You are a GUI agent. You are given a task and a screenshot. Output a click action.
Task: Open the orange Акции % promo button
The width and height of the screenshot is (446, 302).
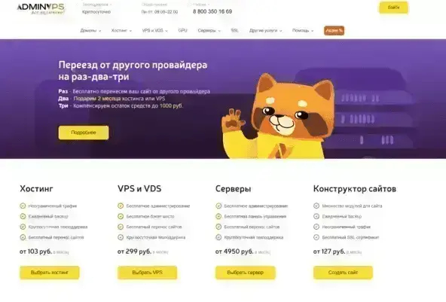(x=334, y=30)
